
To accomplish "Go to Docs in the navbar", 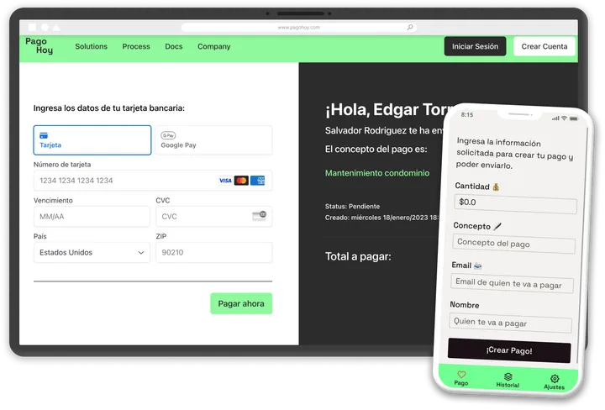I will 174,46.
